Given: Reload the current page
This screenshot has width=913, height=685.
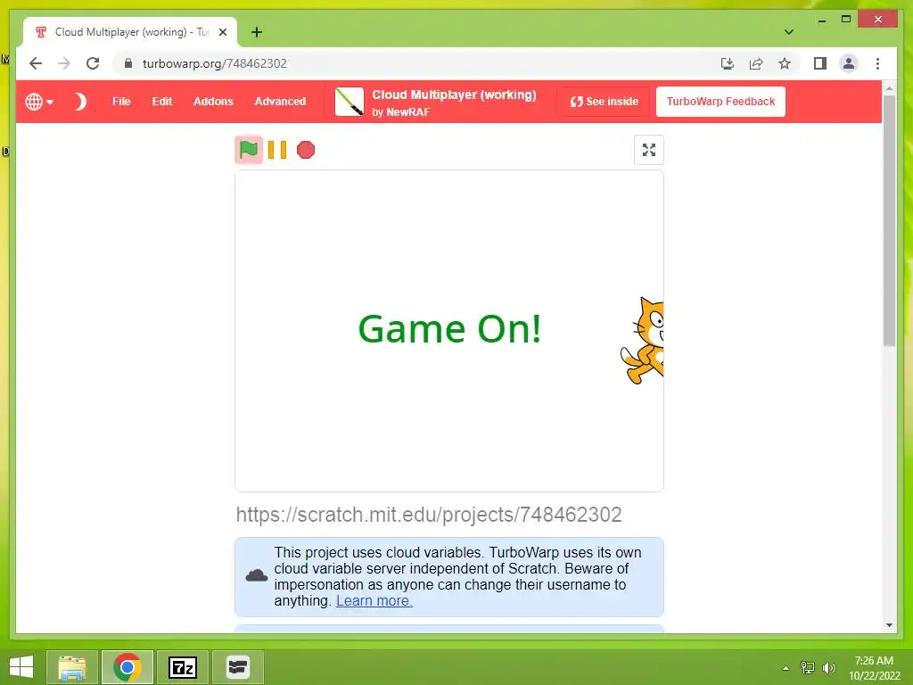Looking at the screenshot, I should (93, 63).
